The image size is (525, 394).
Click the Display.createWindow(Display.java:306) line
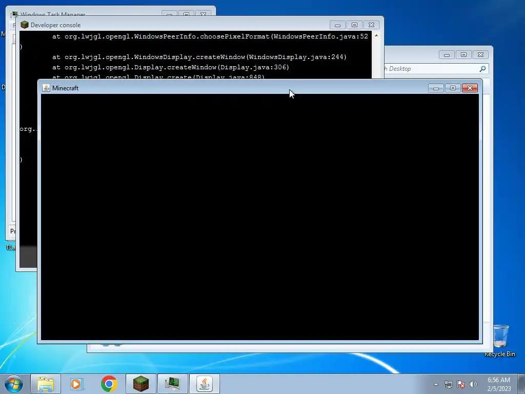click(x=170, y=67)
